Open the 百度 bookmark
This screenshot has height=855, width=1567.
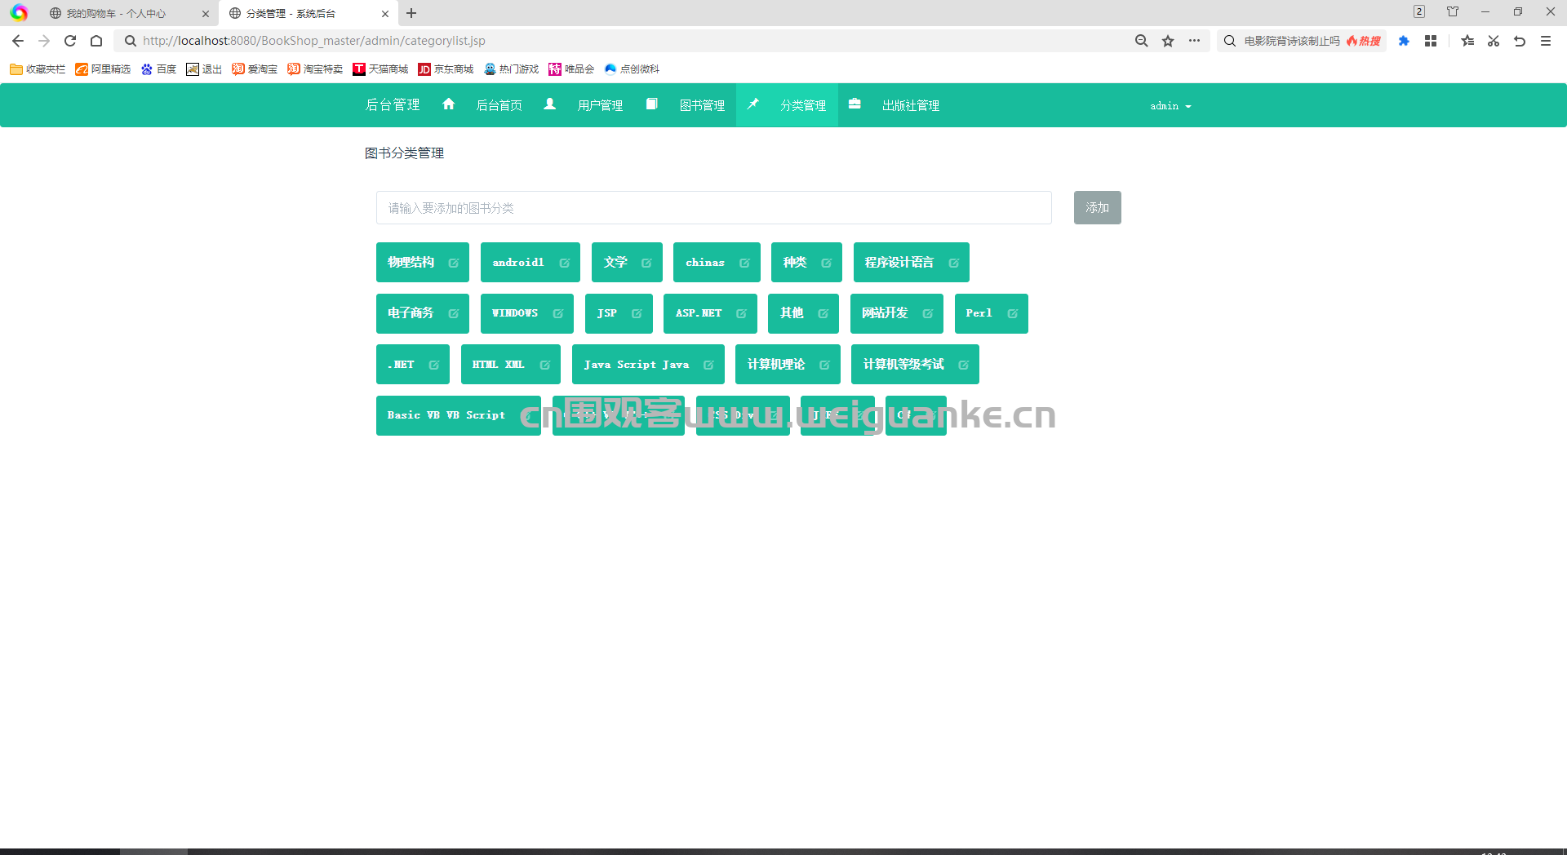click(x=158, y=69)
